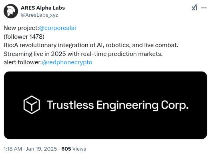
Task: Click the New project: label text
Action: pyautogui.click(x=21, y=28)
